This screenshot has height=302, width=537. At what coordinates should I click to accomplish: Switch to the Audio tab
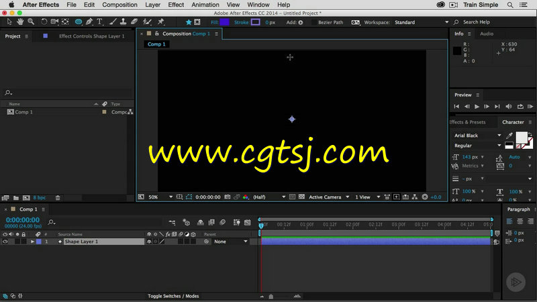(x=486, y=34)
